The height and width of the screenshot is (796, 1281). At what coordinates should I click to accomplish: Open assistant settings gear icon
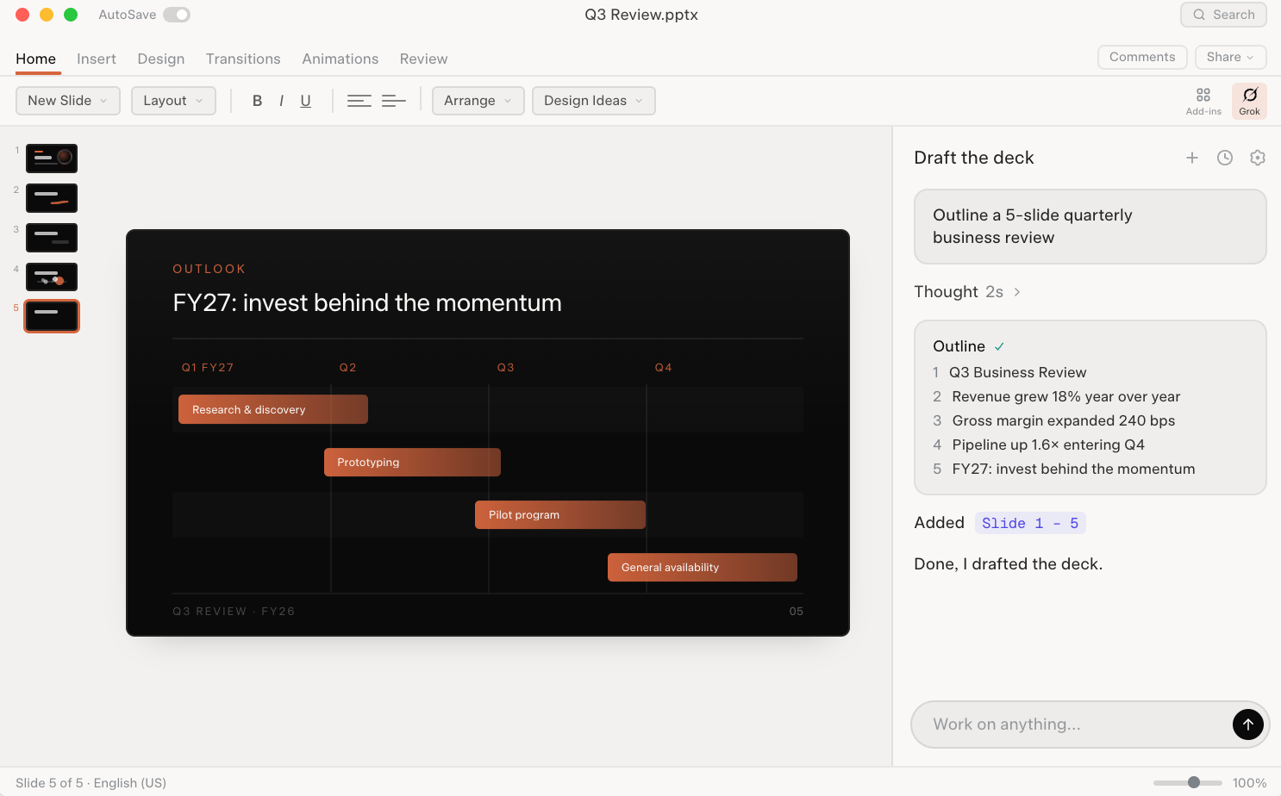coord(1258,158)
